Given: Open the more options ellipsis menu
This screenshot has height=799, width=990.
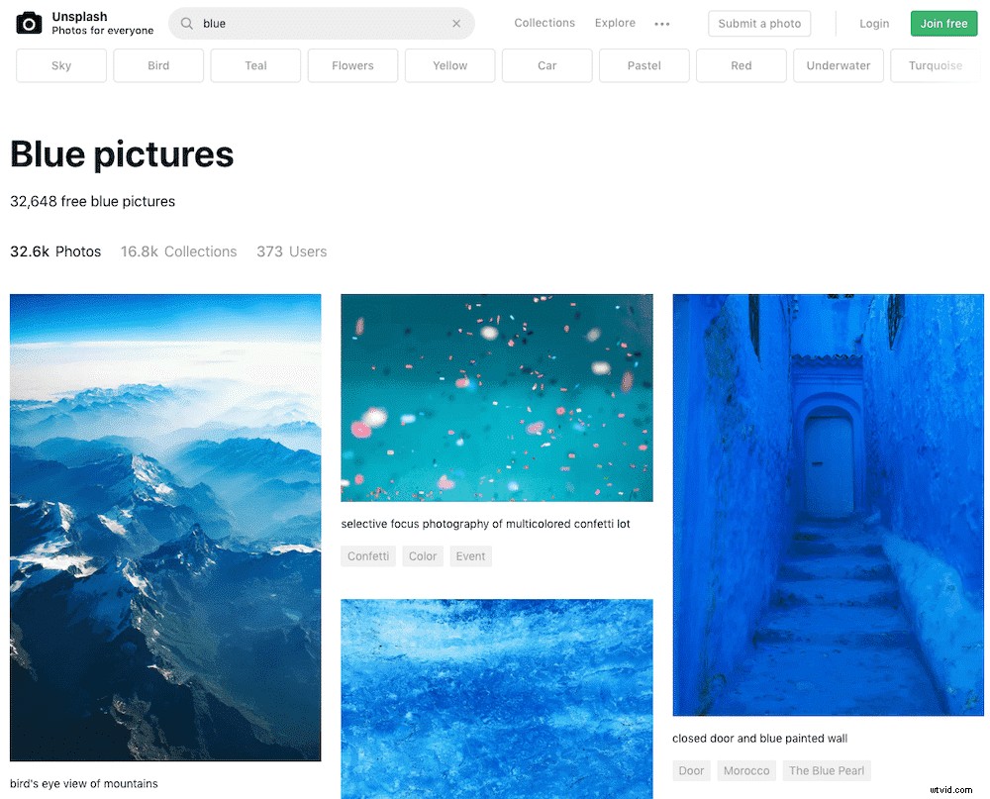Looking at the screenshot, I should tap(662, 23).
